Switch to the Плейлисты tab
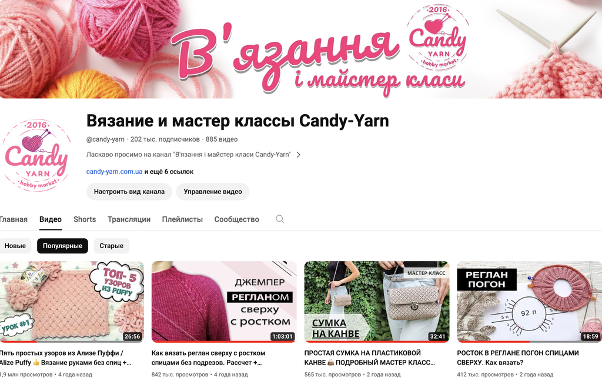This screenshot has height=391, width=602. pos(182,219)
